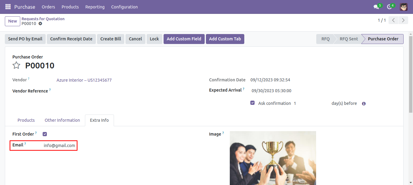
Task: Select the Extra Info tab
Action: click(x=99, y=120)
